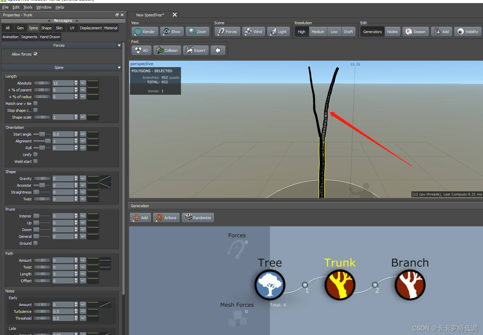Adjust the Start angle slider
This screenshot has width=483, height=335.
42,134
